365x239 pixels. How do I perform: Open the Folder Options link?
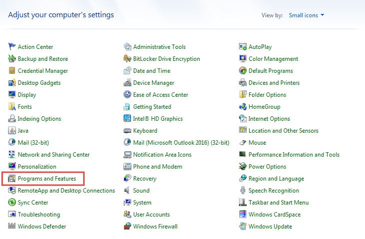(267, 95)
